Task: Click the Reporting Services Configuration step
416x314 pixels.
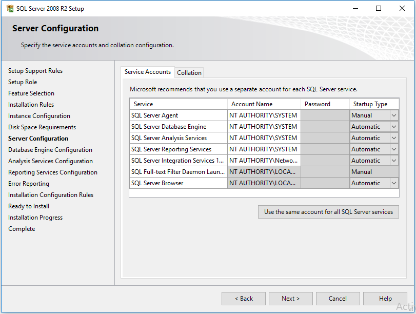Action: [x=53, y=172]
